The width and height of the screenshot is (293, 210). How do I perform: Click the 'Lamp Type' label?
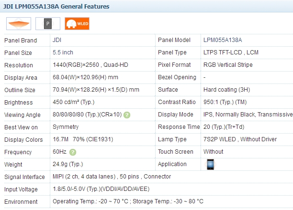(x=172, y=139)
